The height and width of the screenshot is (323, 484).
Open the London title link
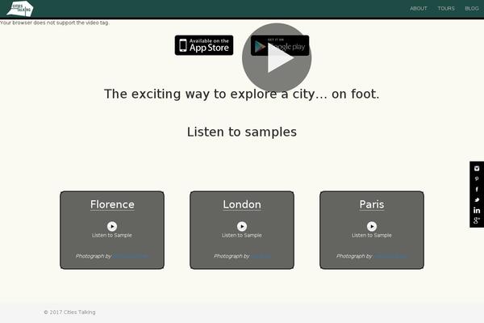pos(242,204)
